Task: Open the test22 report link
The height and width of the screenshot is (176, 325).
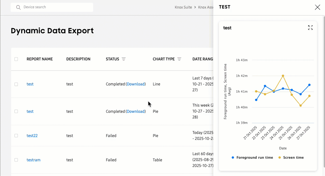Action: (32, 135)
